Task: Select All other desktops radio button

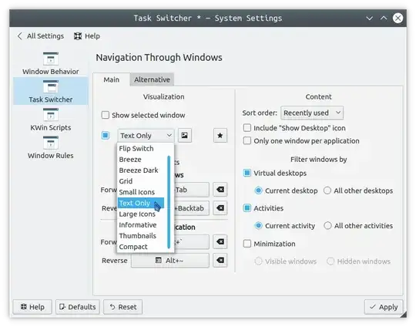Action: coord(327,190)
